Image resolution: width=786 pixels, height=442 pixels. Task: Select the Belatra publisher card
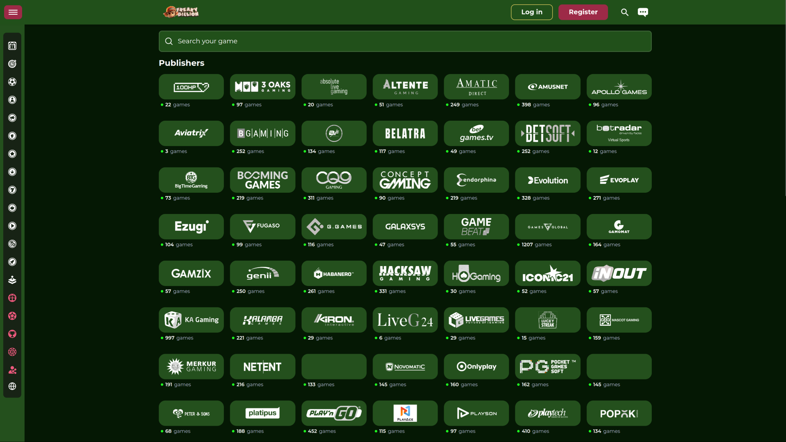click(405, 133)
